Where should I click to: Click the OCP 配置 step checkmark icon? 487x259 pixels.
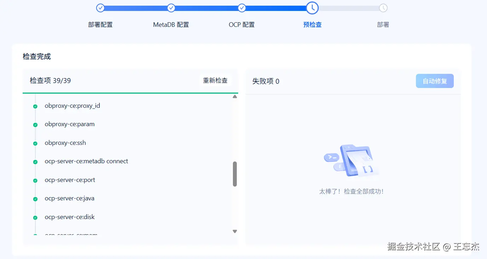click(242, 8)
